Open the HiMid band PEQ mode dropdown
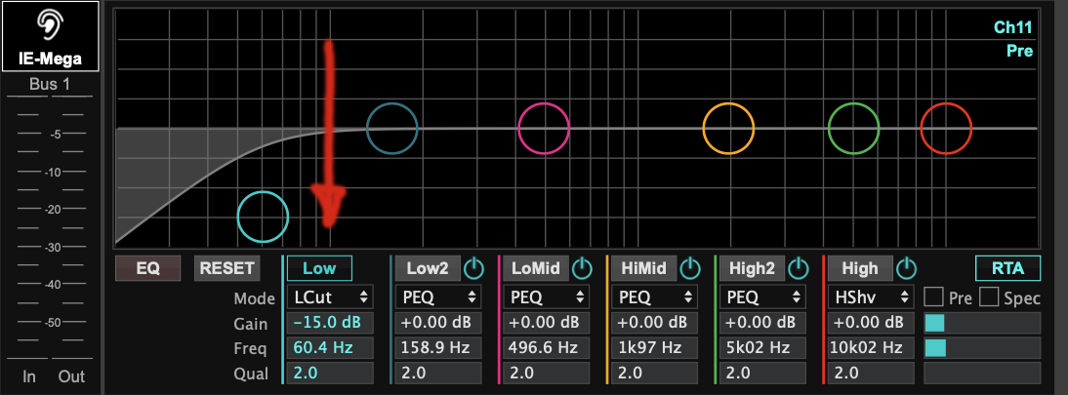 tap(654, 296)
